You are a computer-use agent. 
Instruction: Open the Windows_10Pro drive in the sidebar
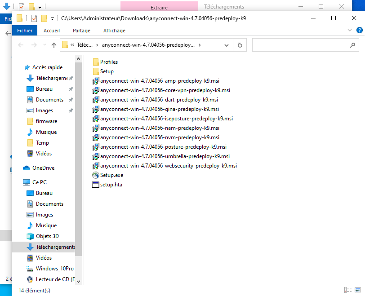(54, 269)
